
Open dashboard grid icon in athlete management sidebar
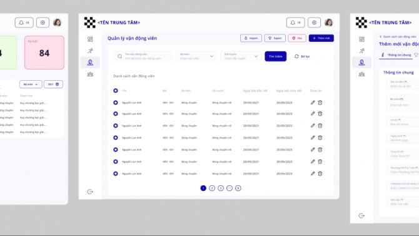point(90,39)
